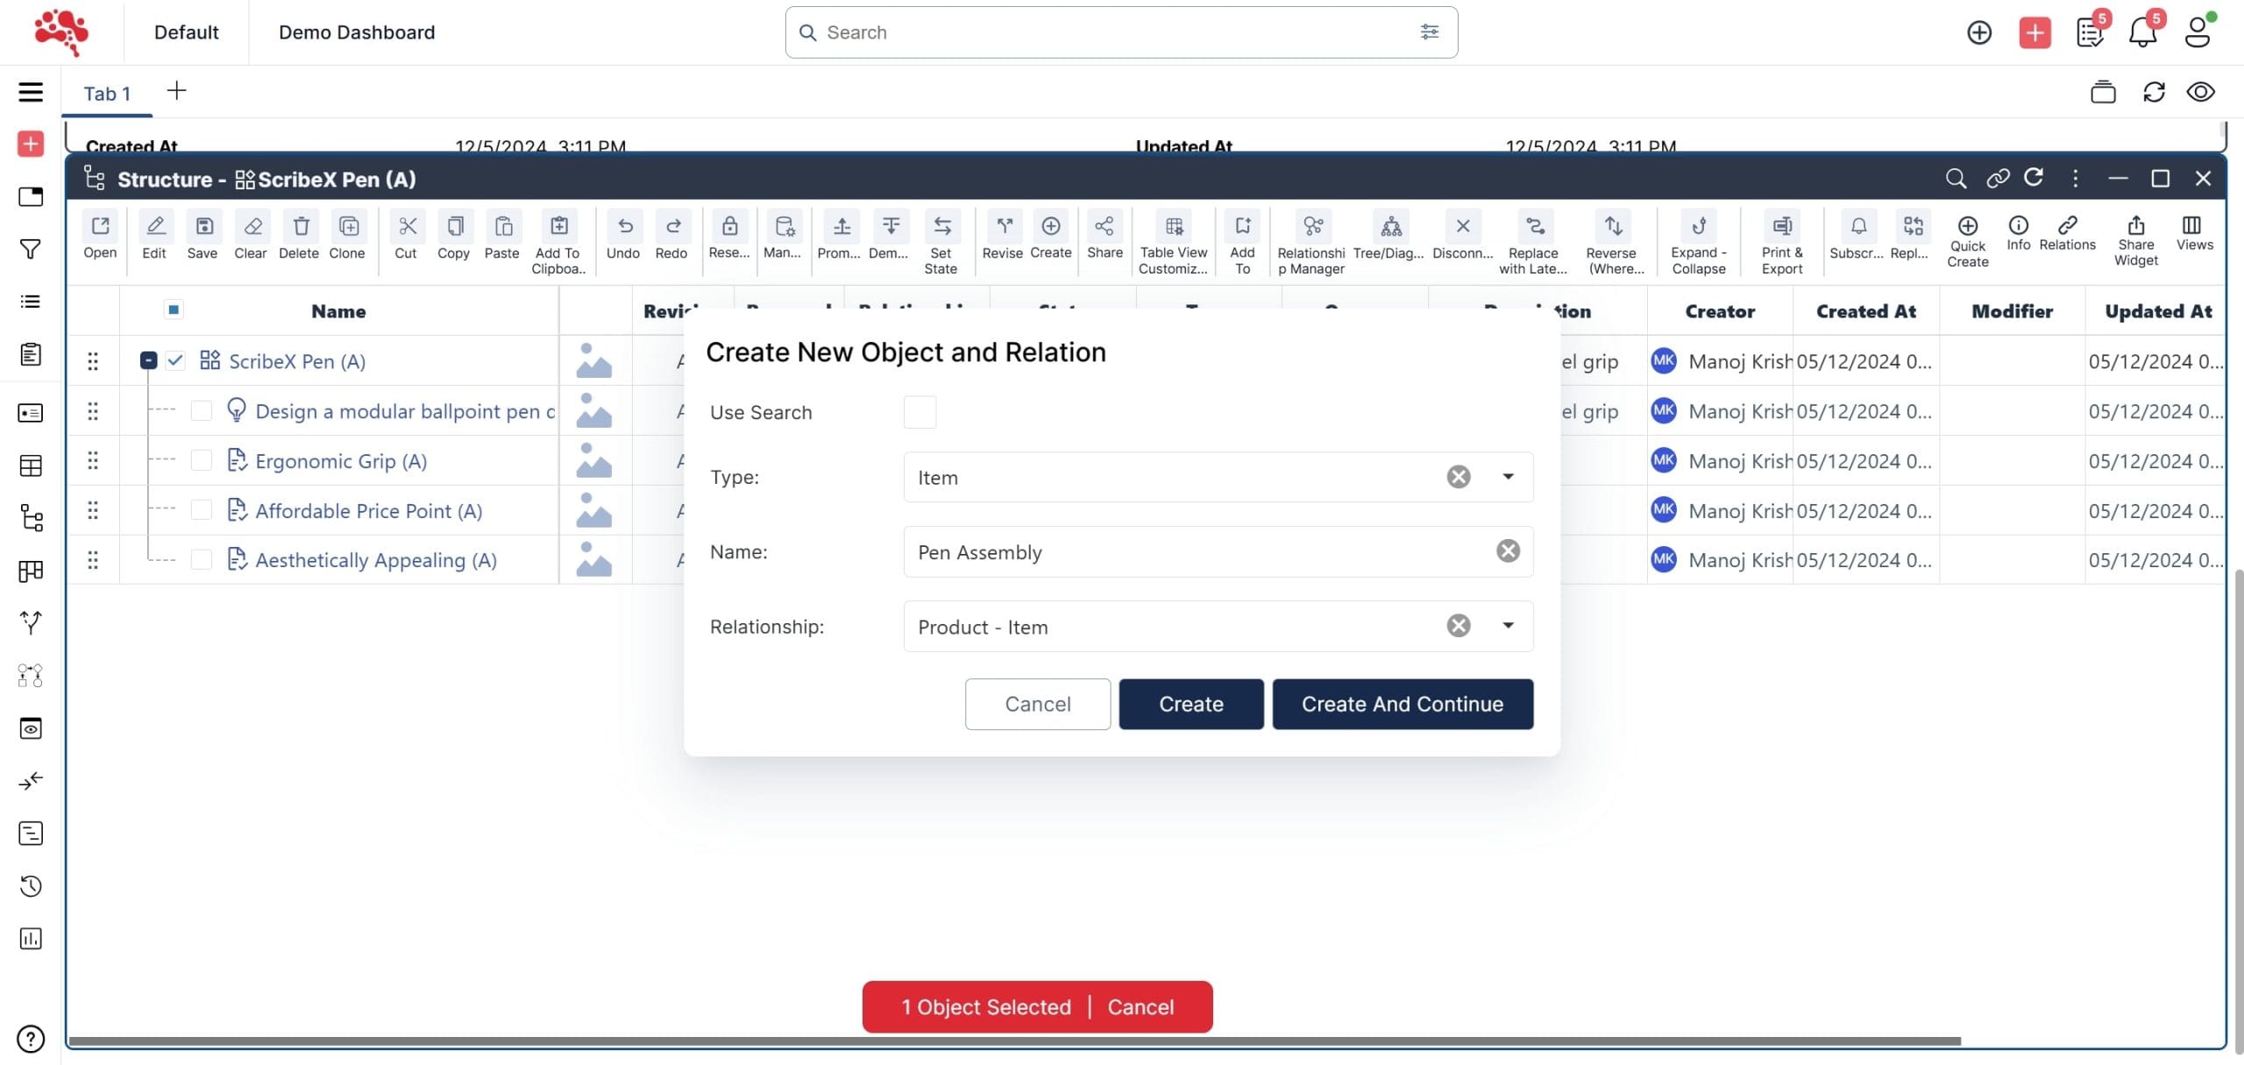Open the Demo Dashboard menu item
This screenshot has width=2244, height=1065.
(x=356, y=32)
